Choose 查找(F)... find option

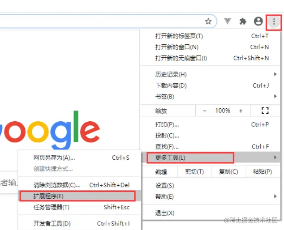(x=210, y=146)
